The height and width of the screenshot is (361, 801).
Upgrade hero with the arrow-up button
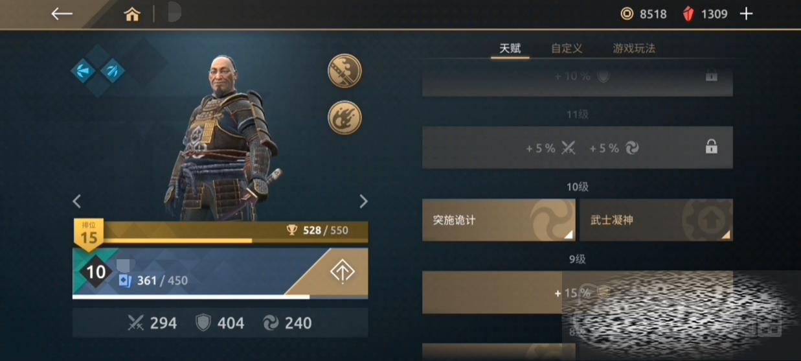342,272
